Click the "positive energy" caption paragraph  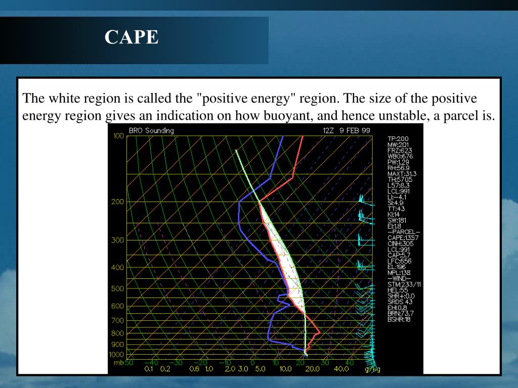point(258,107)
